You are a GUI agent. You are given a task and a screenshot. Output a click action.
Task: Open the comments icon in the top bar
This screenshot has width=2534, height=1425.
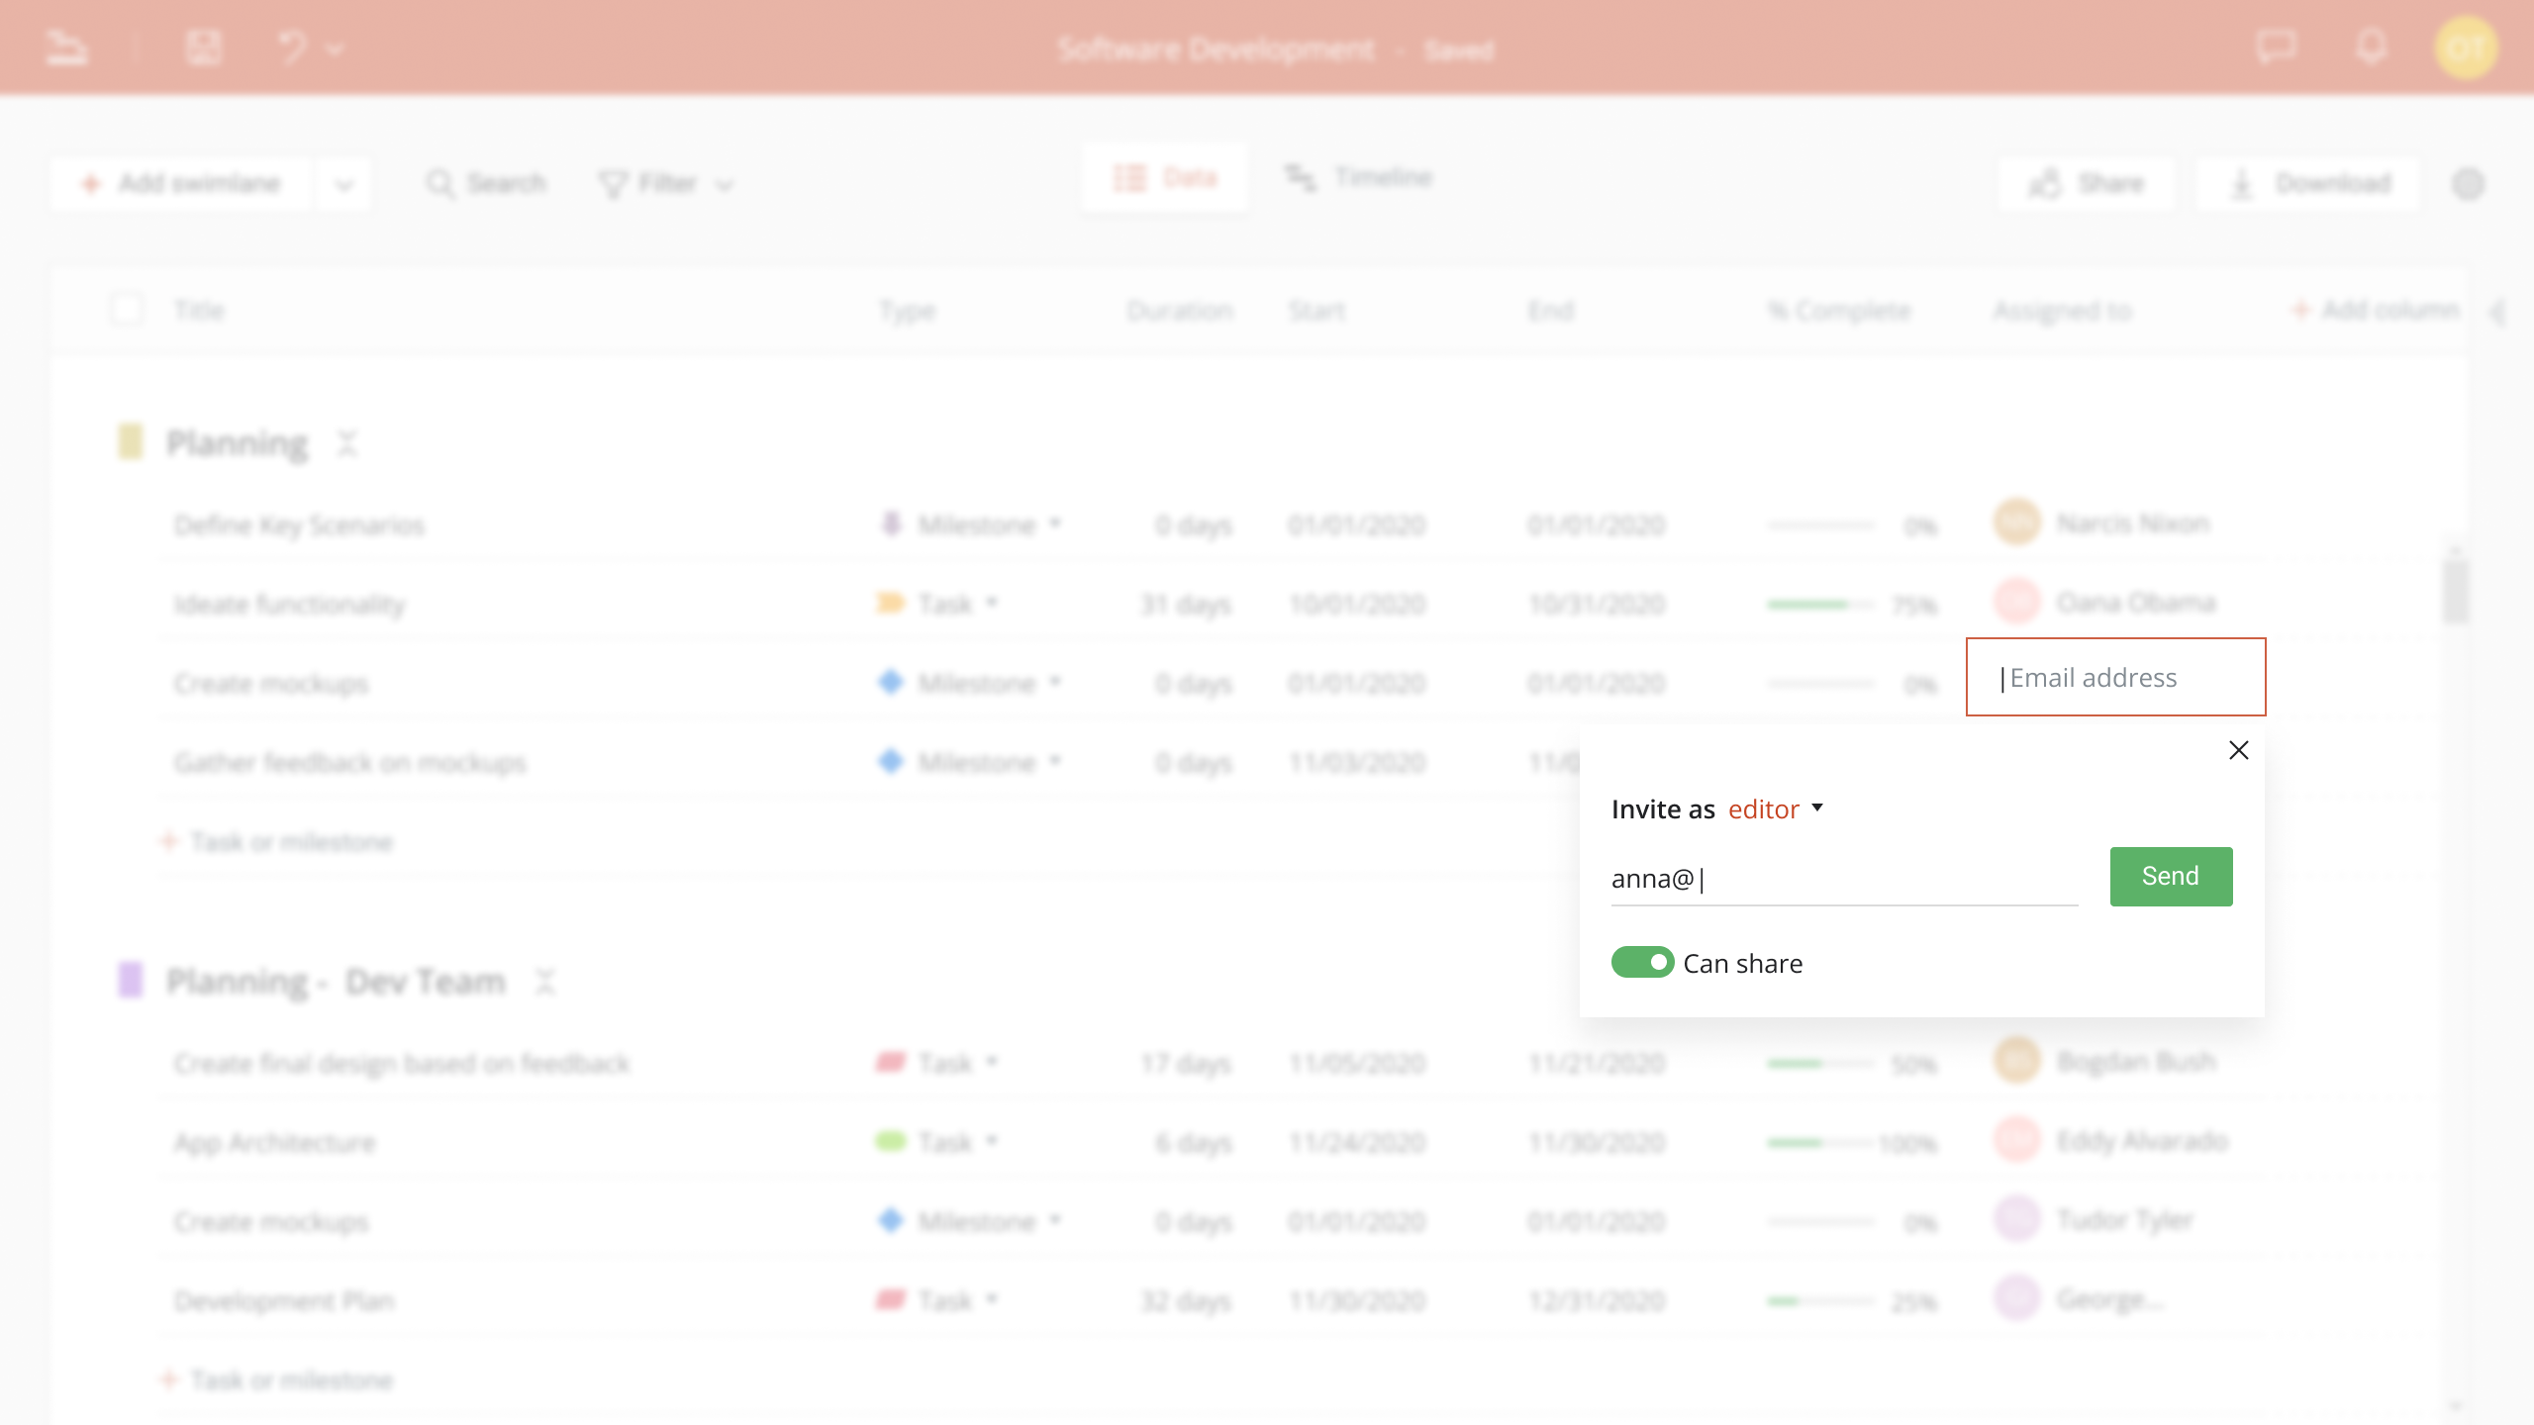pyautogui.click(x=2276, y=47)
